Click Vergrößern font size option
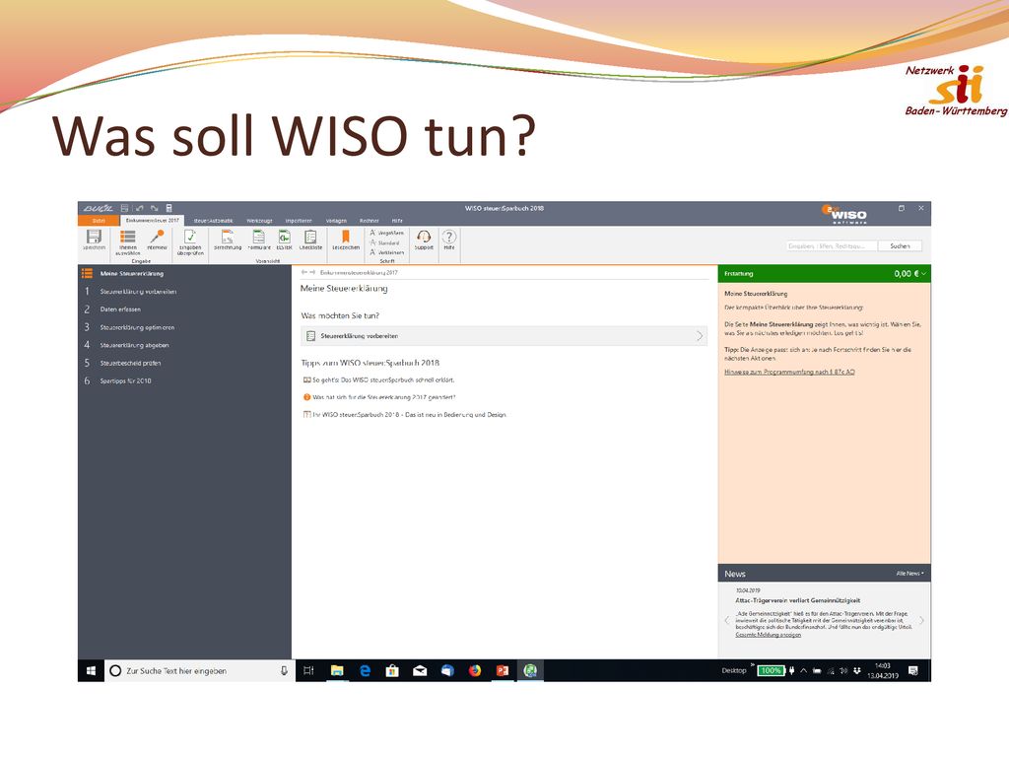Screen dimensions: 1009x757 tap(386, 233)
